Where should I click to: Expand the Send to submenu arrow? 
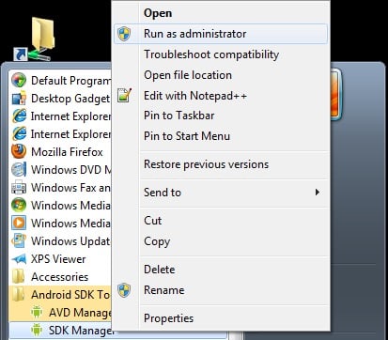click(x=318, y=192)
